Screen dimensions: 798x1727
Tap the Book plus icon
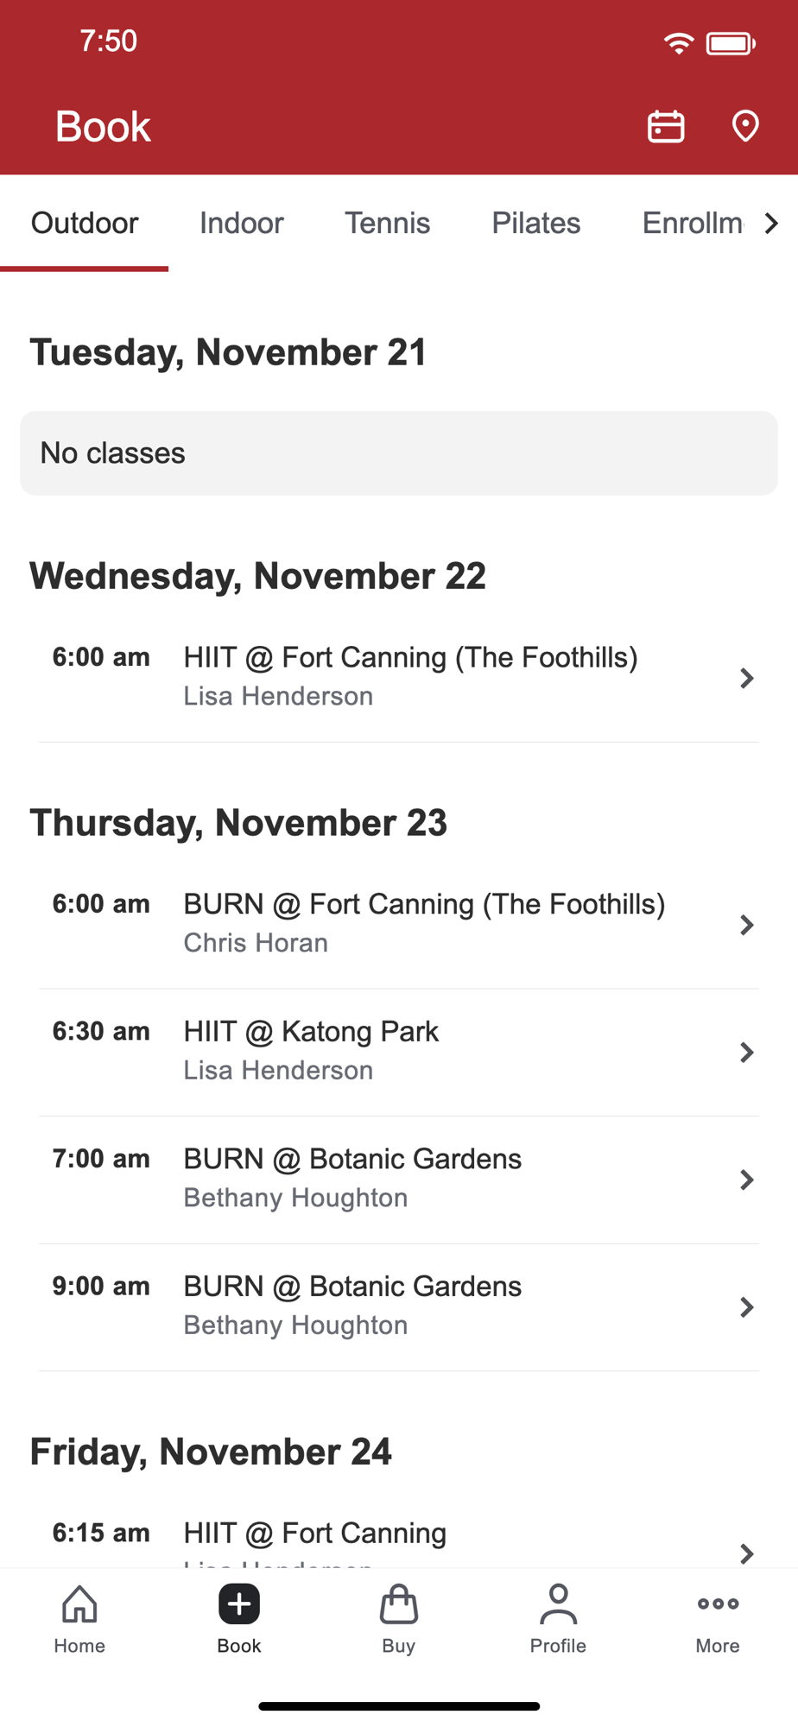tap(239, 1605)
